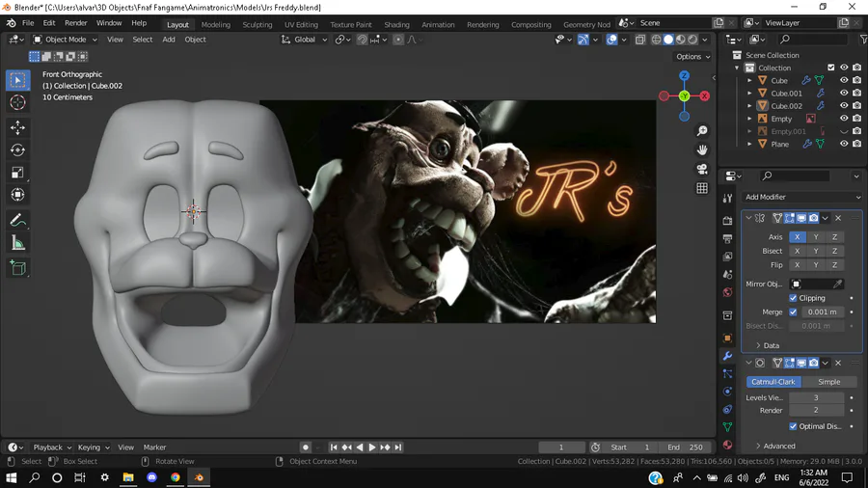Switch to the Sculpting workspace tab

(257, 24)
